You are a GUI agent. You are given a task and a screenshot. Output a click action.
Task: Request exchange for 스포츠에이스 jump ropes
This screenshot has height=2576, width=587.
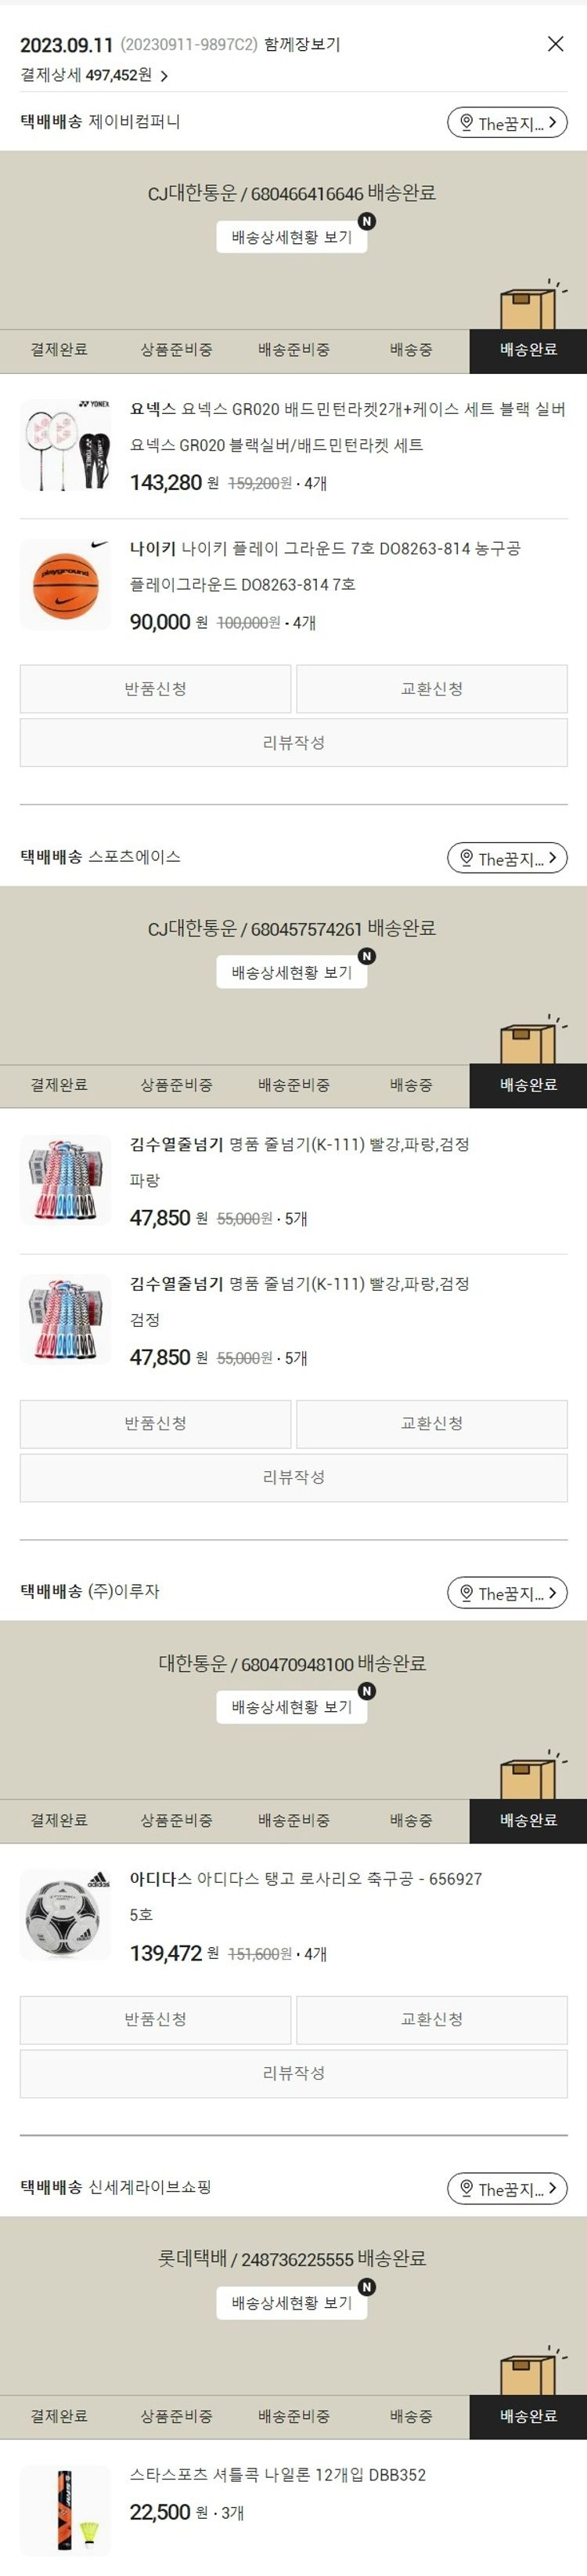point(431,1424)
